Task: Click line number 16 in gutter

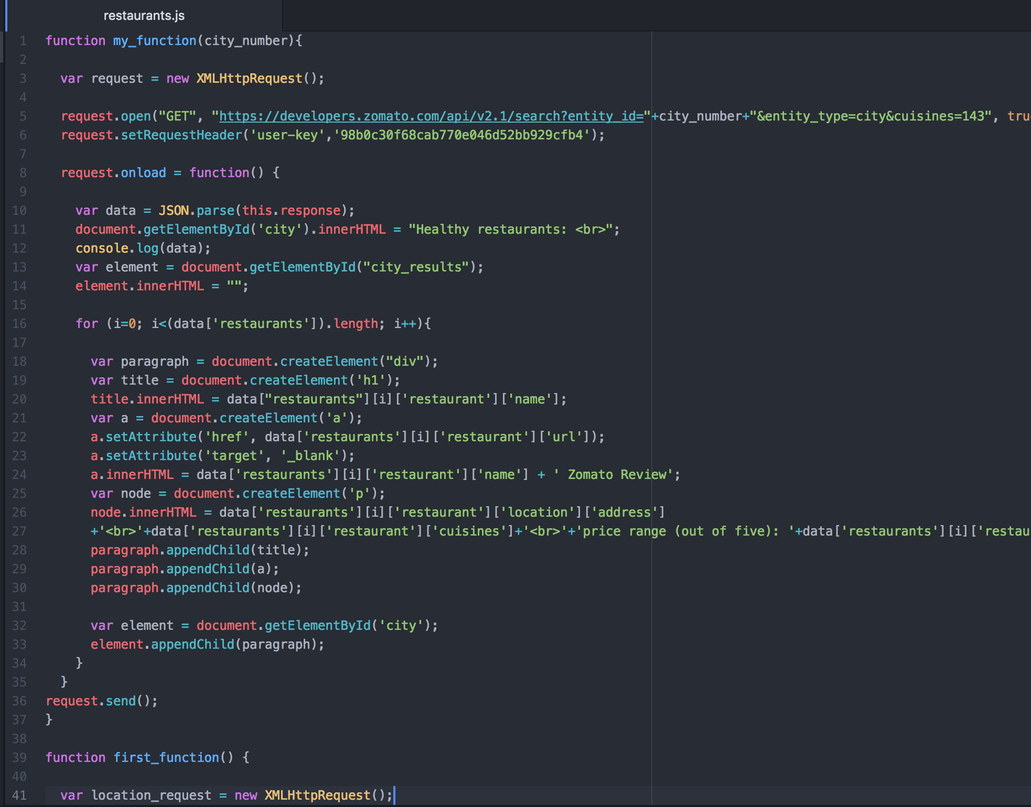Action: [x=19, y=323]
